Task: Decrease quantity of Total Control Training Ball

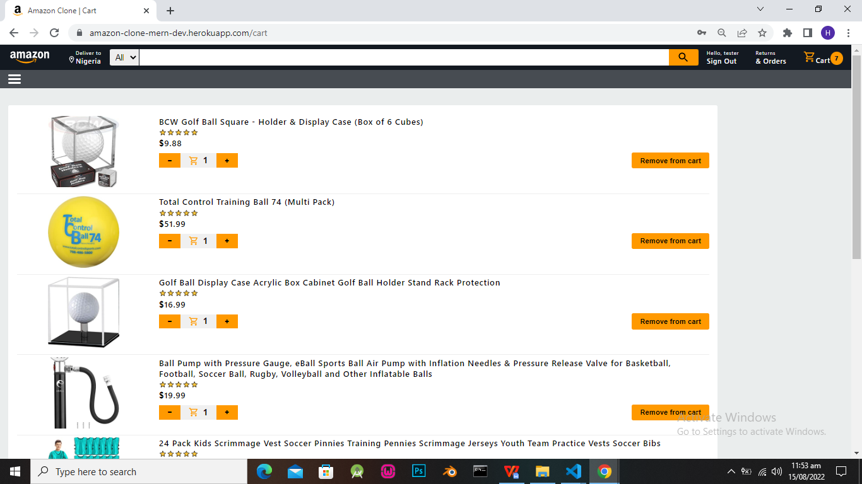Action: click(170, 241)
